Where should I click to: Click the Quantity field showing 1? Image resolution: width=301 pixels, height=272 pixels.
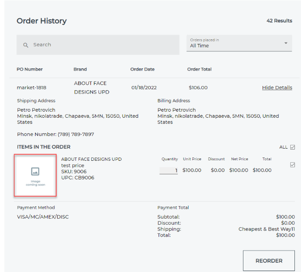[x=169, y=171]
